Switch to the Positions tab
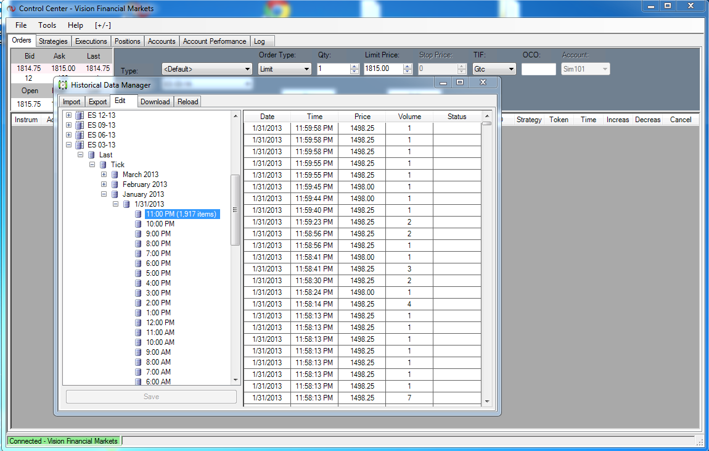 (x=127, y=41)
